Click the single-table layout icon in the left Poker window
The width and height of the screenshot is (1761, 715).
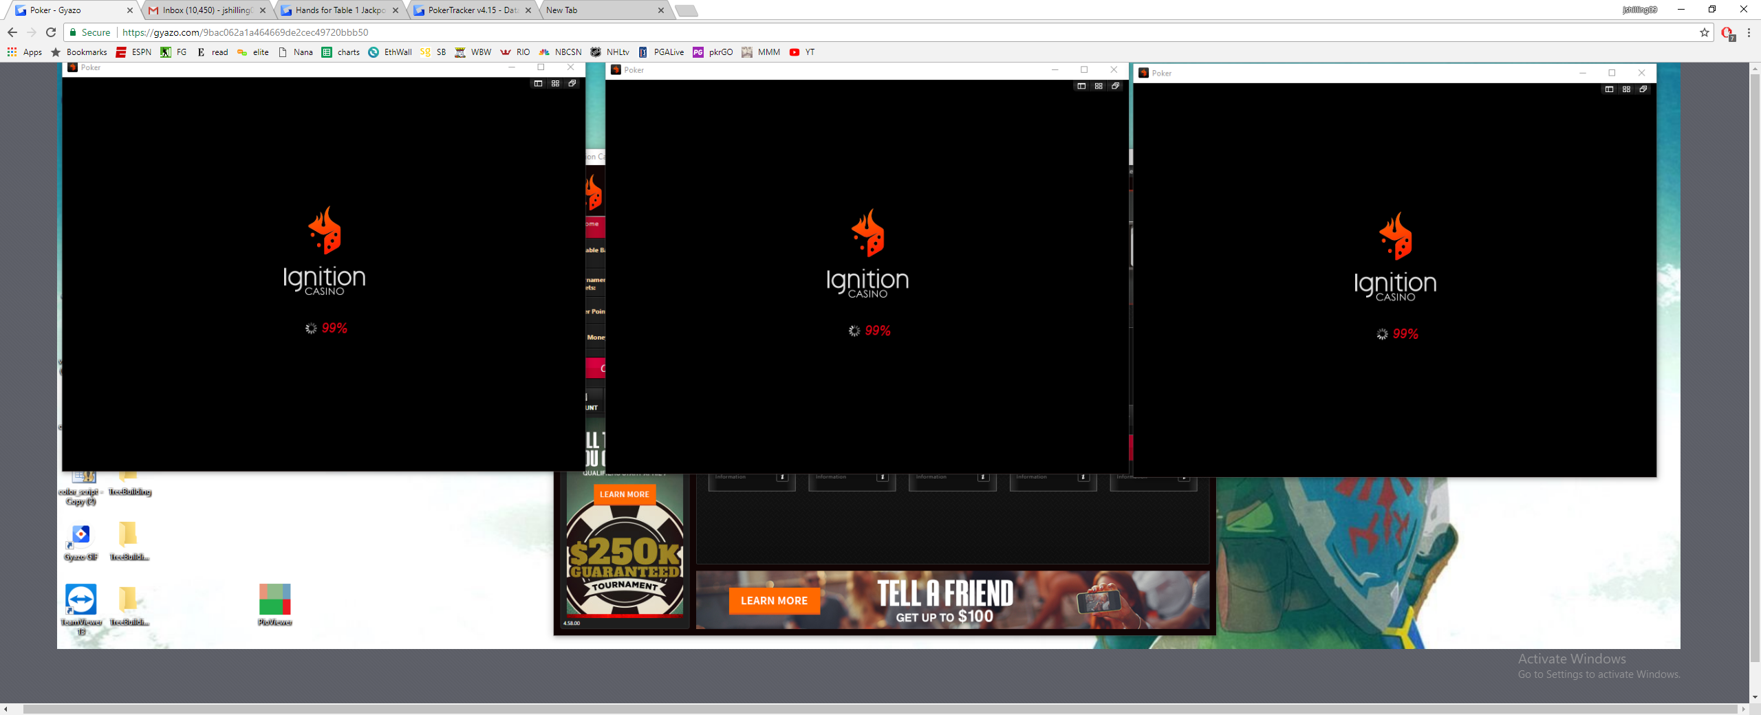pos(538,83)
